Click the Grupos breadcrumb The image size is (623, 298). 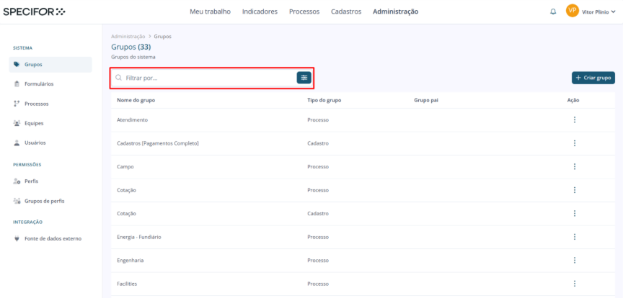tap(162, 36)
